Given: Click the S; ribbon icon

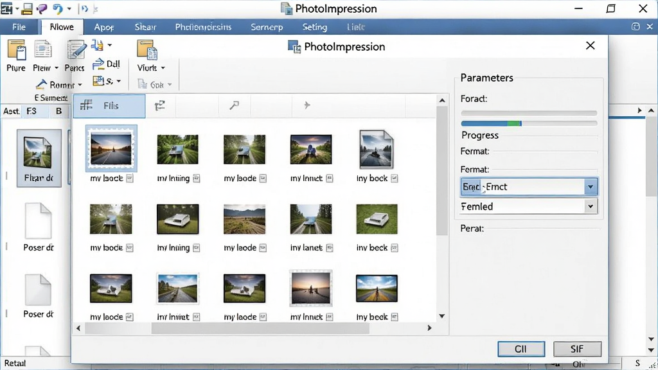Looking at the screenshot, I should click(98, 80).
